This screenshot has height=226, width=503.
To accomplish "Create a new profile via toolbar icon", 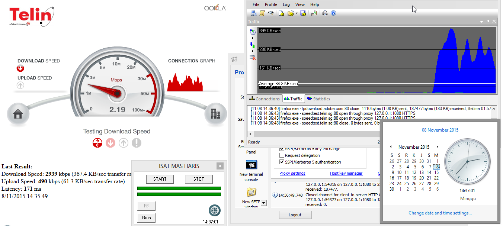I will click(x=281, y=13).
